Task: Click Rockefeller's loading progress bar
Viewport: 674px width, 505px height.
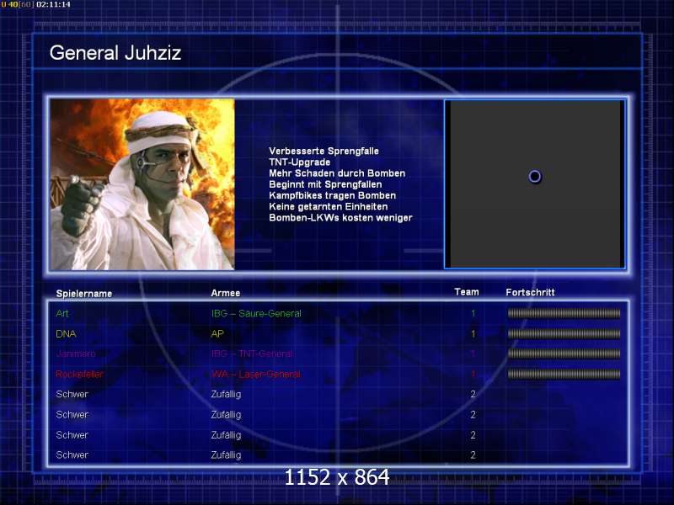Action: 564,374
